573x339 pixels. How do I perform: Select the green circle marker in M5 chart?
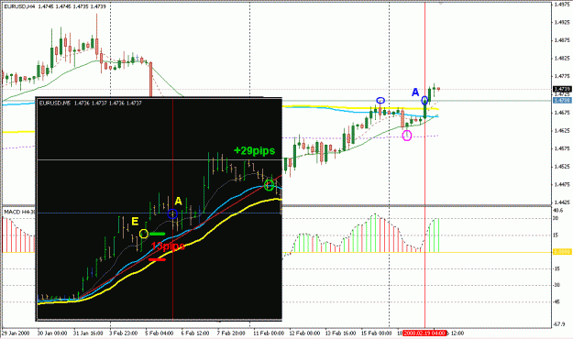[x=270, y=185]
